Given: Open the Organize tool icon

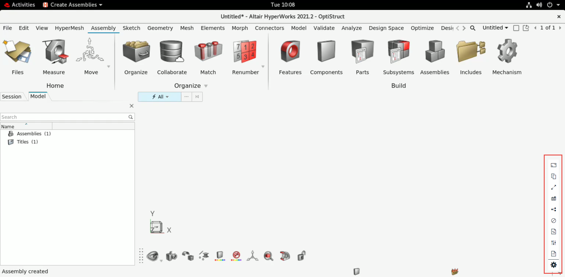Looking at the screenshot, I should [136, 52].
